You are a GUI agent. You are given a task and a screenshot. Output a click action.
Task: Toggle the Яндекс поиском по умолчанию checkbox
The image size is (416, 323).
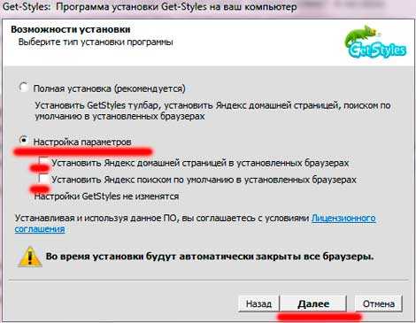[x=44, y=179]
